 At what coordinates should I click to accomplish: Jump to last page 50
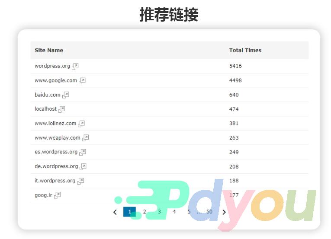[209, 212]
